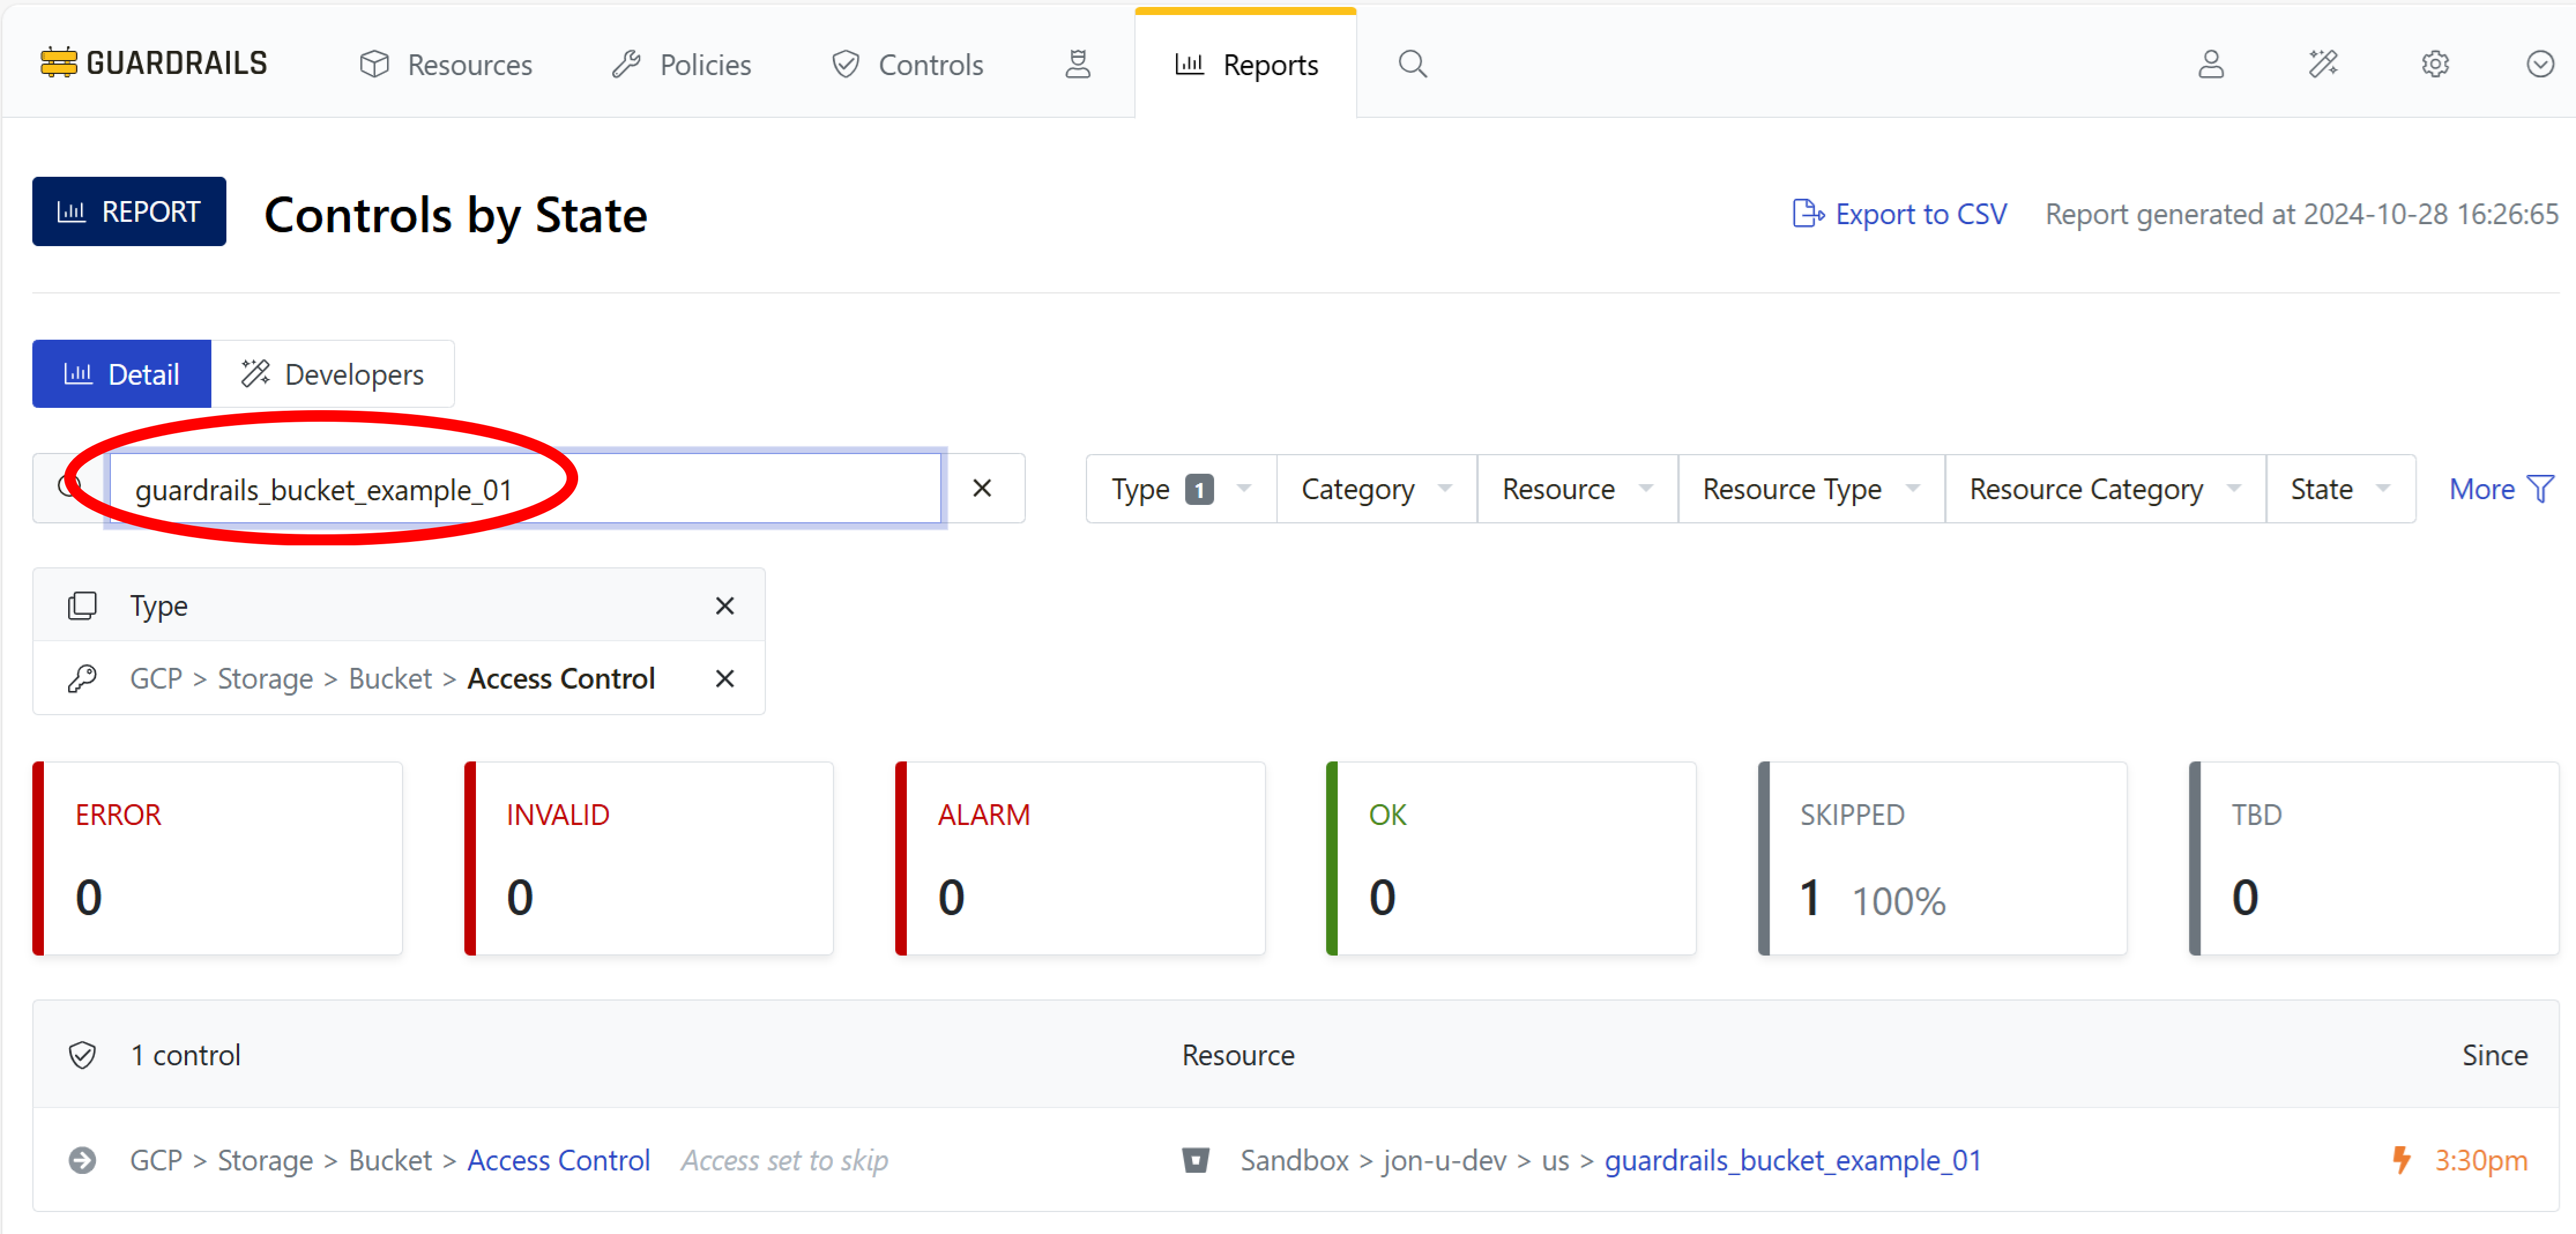Open the State filter dropdown
Viewport: 2576px width, 1234px height.
(2339, 489)
